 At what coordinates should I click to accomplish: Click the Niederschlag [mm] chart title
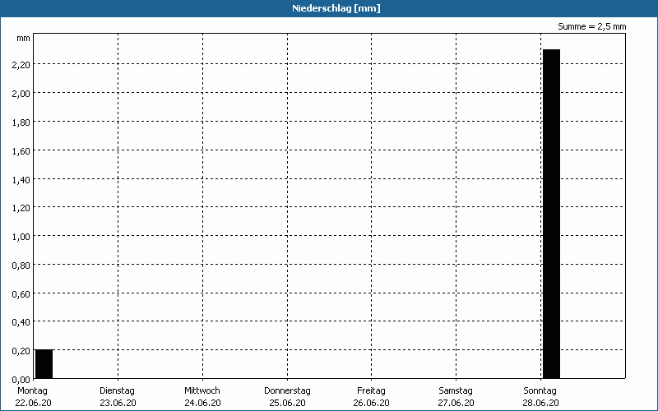pyautogui.click(x=336, y=8)
